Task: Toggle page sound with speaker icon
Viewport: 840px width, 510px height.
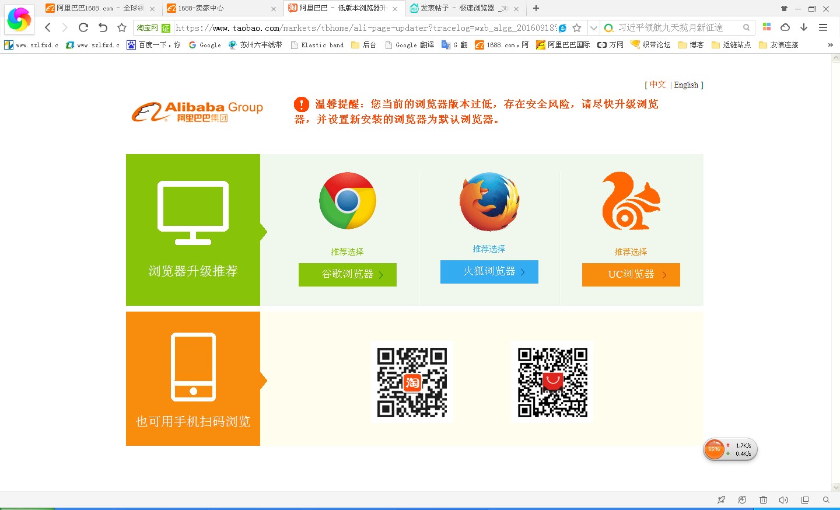Action: (783, 500)
